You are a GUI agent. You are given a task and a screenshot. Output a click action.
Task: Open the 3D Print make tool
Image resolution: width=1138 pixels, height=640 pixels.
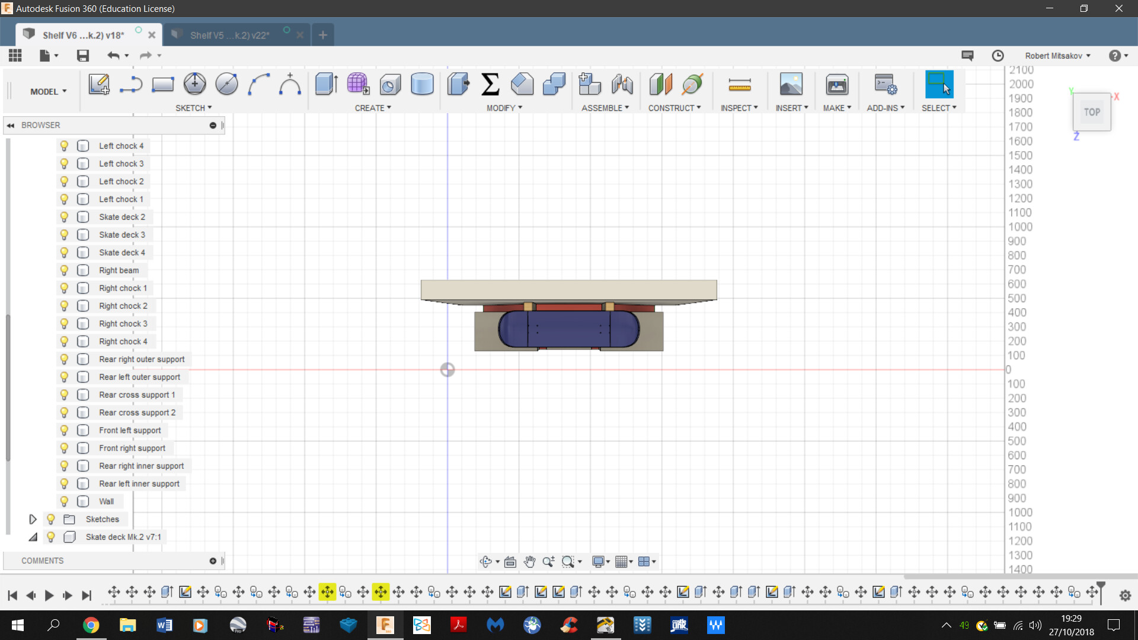[837, 84]
